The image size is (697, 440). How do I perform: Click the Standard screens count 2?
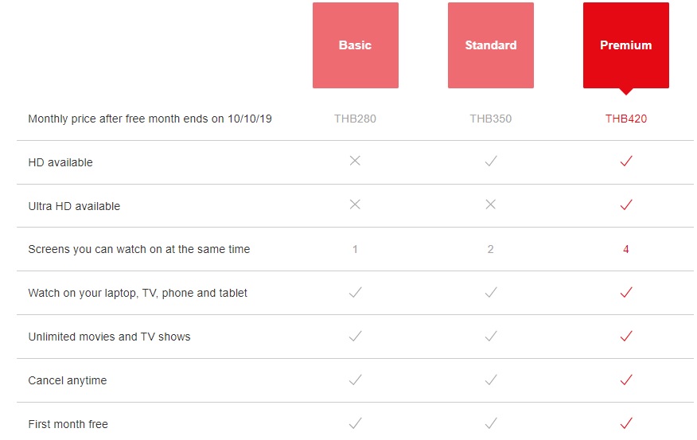[490, 249]
